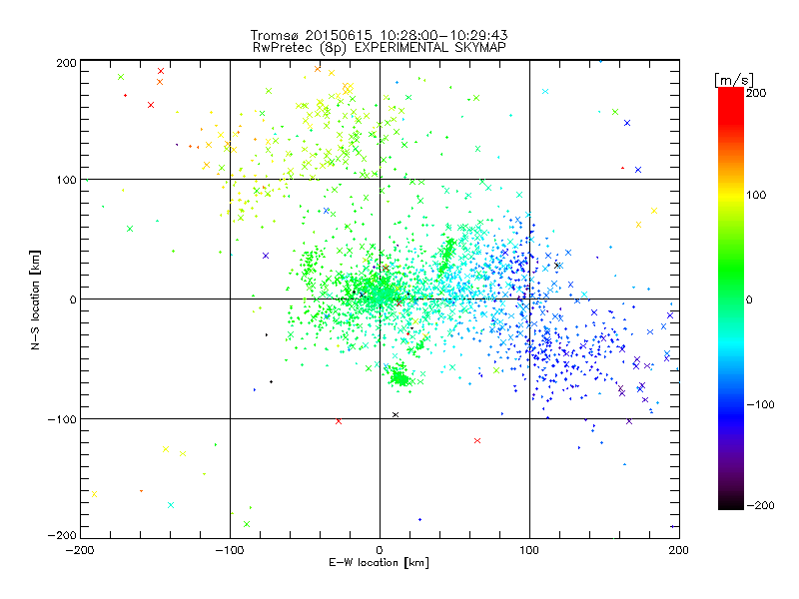Click the y-axis '100' tick label

click(66, 180)
